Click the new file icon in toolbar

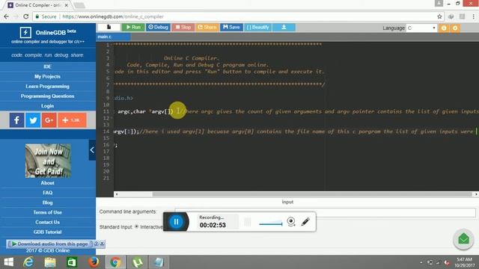pos(109,27)
